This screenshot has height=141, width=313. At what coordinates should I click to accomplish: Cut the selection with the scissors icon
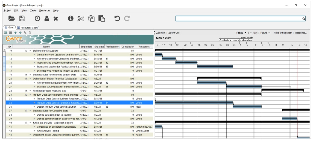point(81,18)
